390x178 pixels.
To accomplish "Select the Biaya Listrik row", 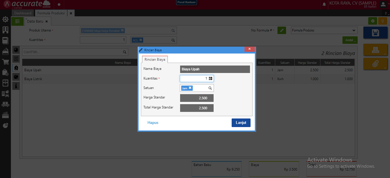I will [188, 79].
